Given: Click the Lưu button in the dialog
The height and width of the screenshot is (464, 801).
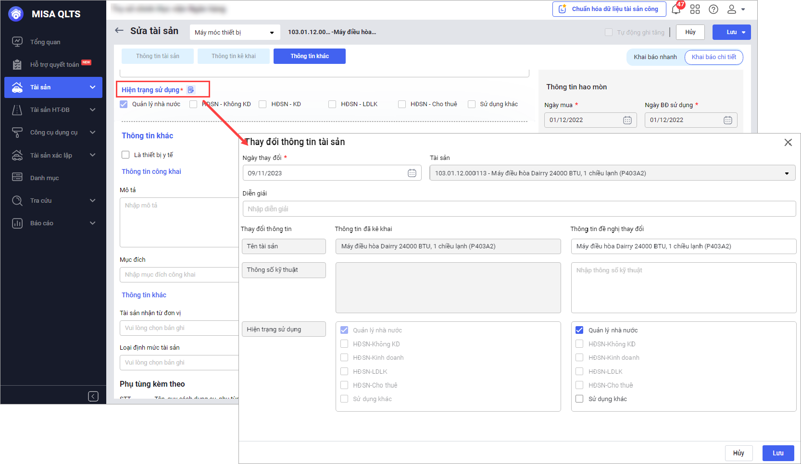Looking at the screenshot, I should coord(778,453).
